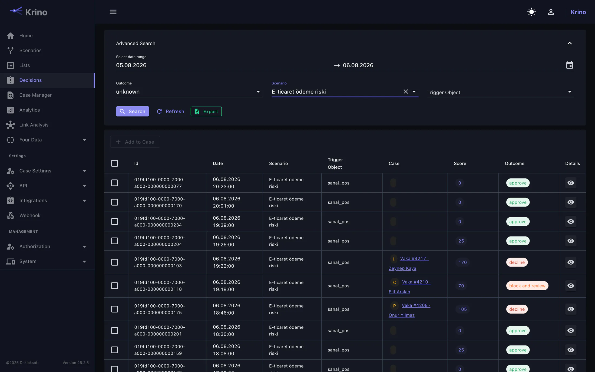Open Home from the sidebar
Image resolution: width=595 pixels, height=372 pixels.
[x=47, y=35]
